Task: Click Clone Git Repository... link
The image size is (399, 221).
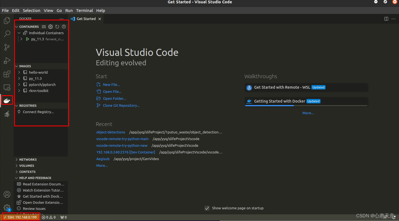Action: [x=121, y=105]
